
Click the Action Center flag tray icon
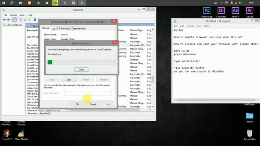point(227,3)
